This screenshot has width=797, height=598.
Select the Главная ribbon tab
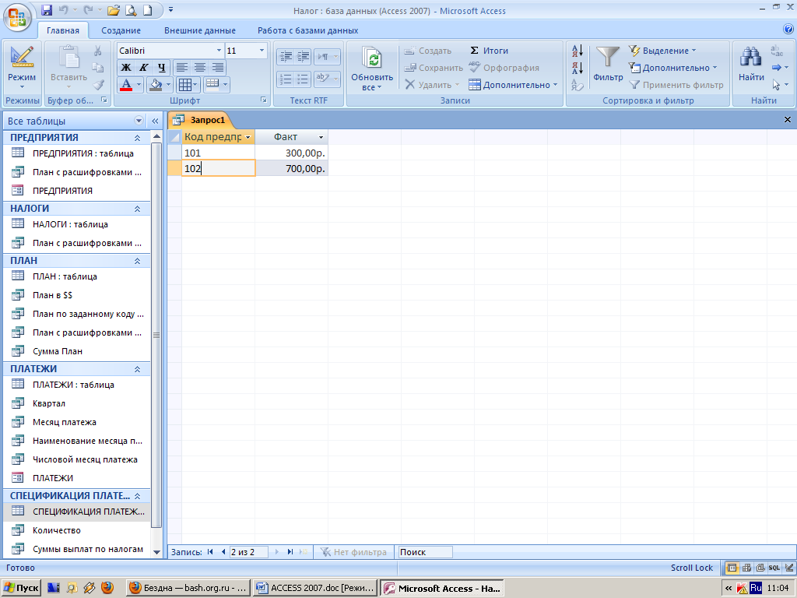[x=63, y=30]
